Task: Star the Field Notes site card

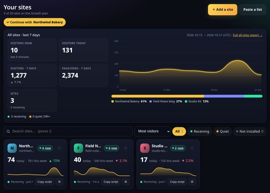Action: point(126,148)
